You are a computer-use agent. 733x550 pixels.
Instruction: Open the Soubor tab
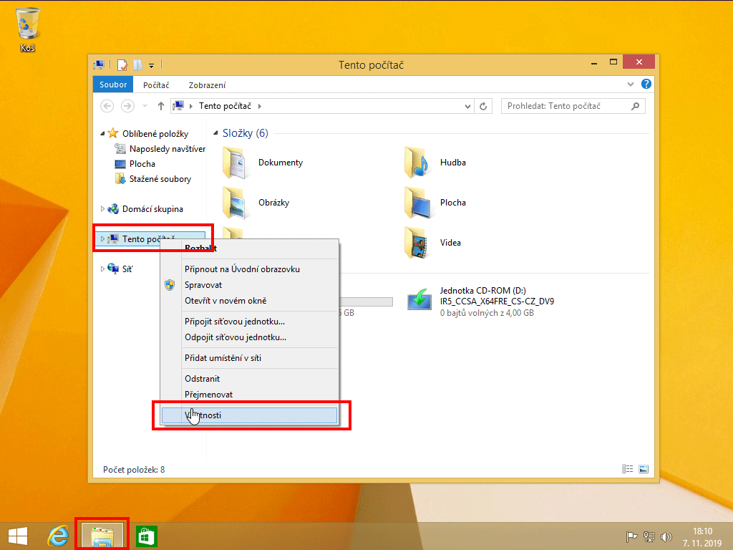point(113,85)
